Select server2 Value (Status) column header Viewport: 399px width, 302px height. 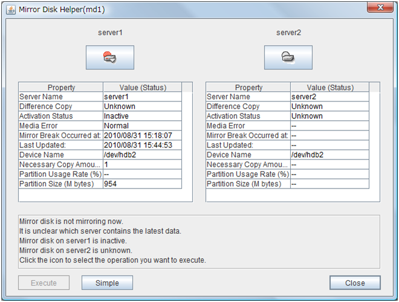329,88
